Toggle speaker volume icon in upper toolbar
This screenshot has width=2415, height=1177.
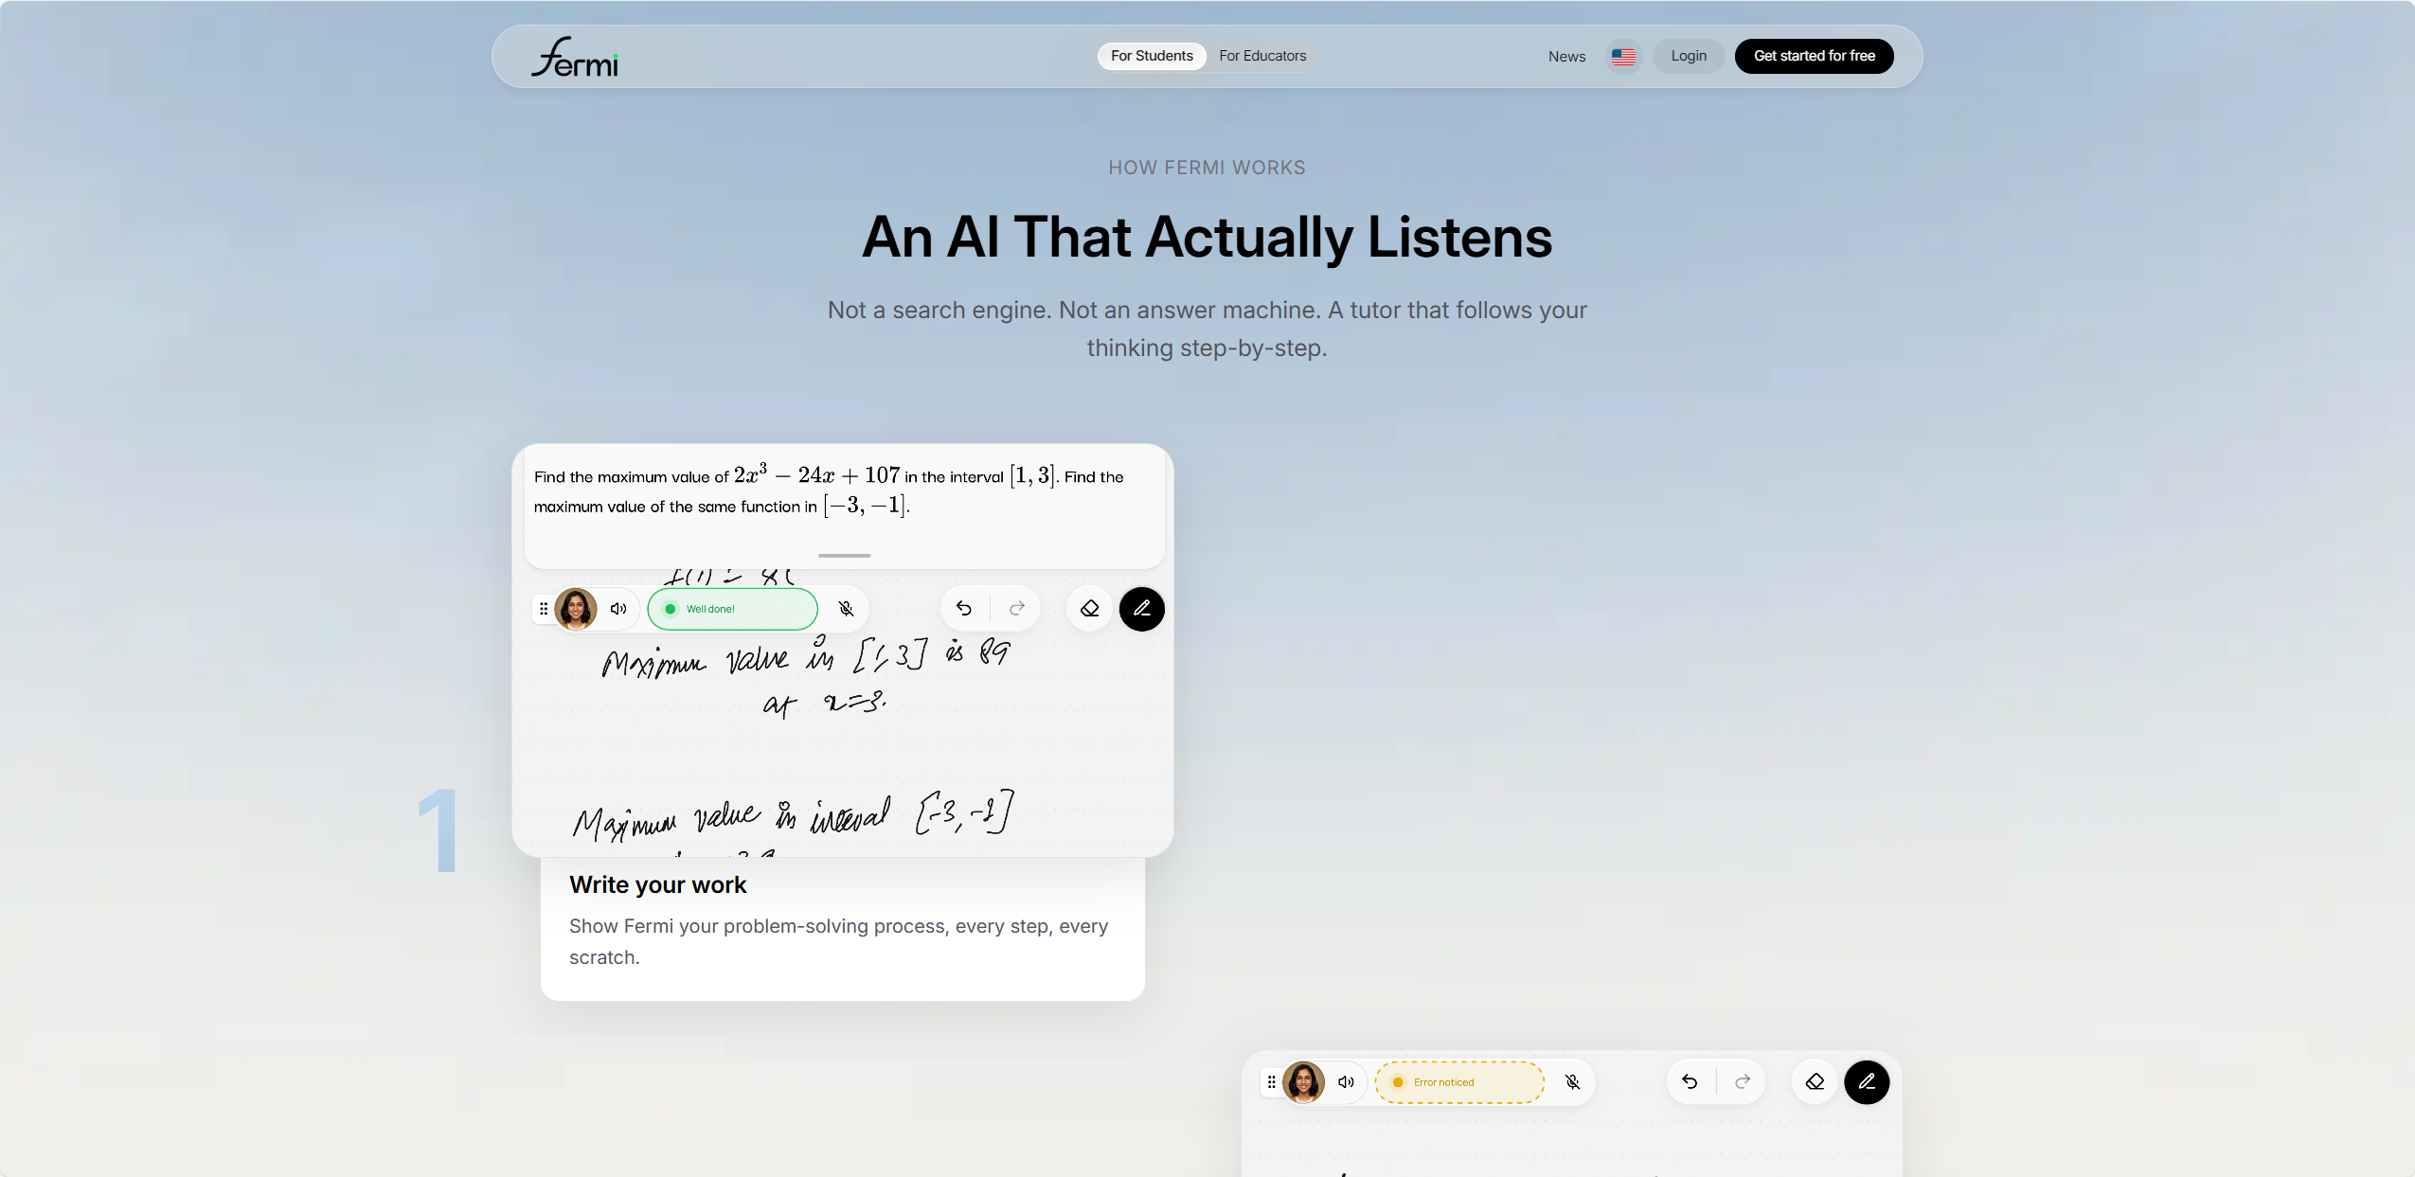pyautogui.click(x=618, y=609)
